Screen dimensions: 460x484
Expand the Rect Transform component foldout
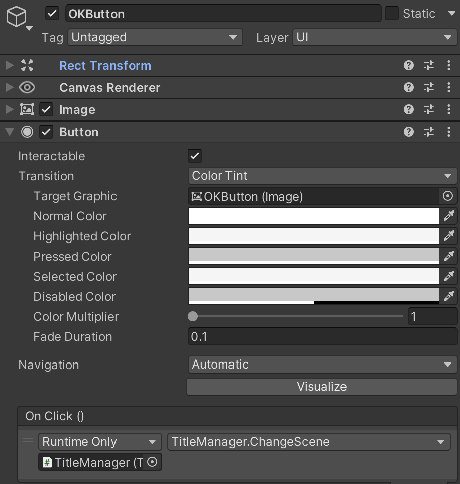coord(9,66)
